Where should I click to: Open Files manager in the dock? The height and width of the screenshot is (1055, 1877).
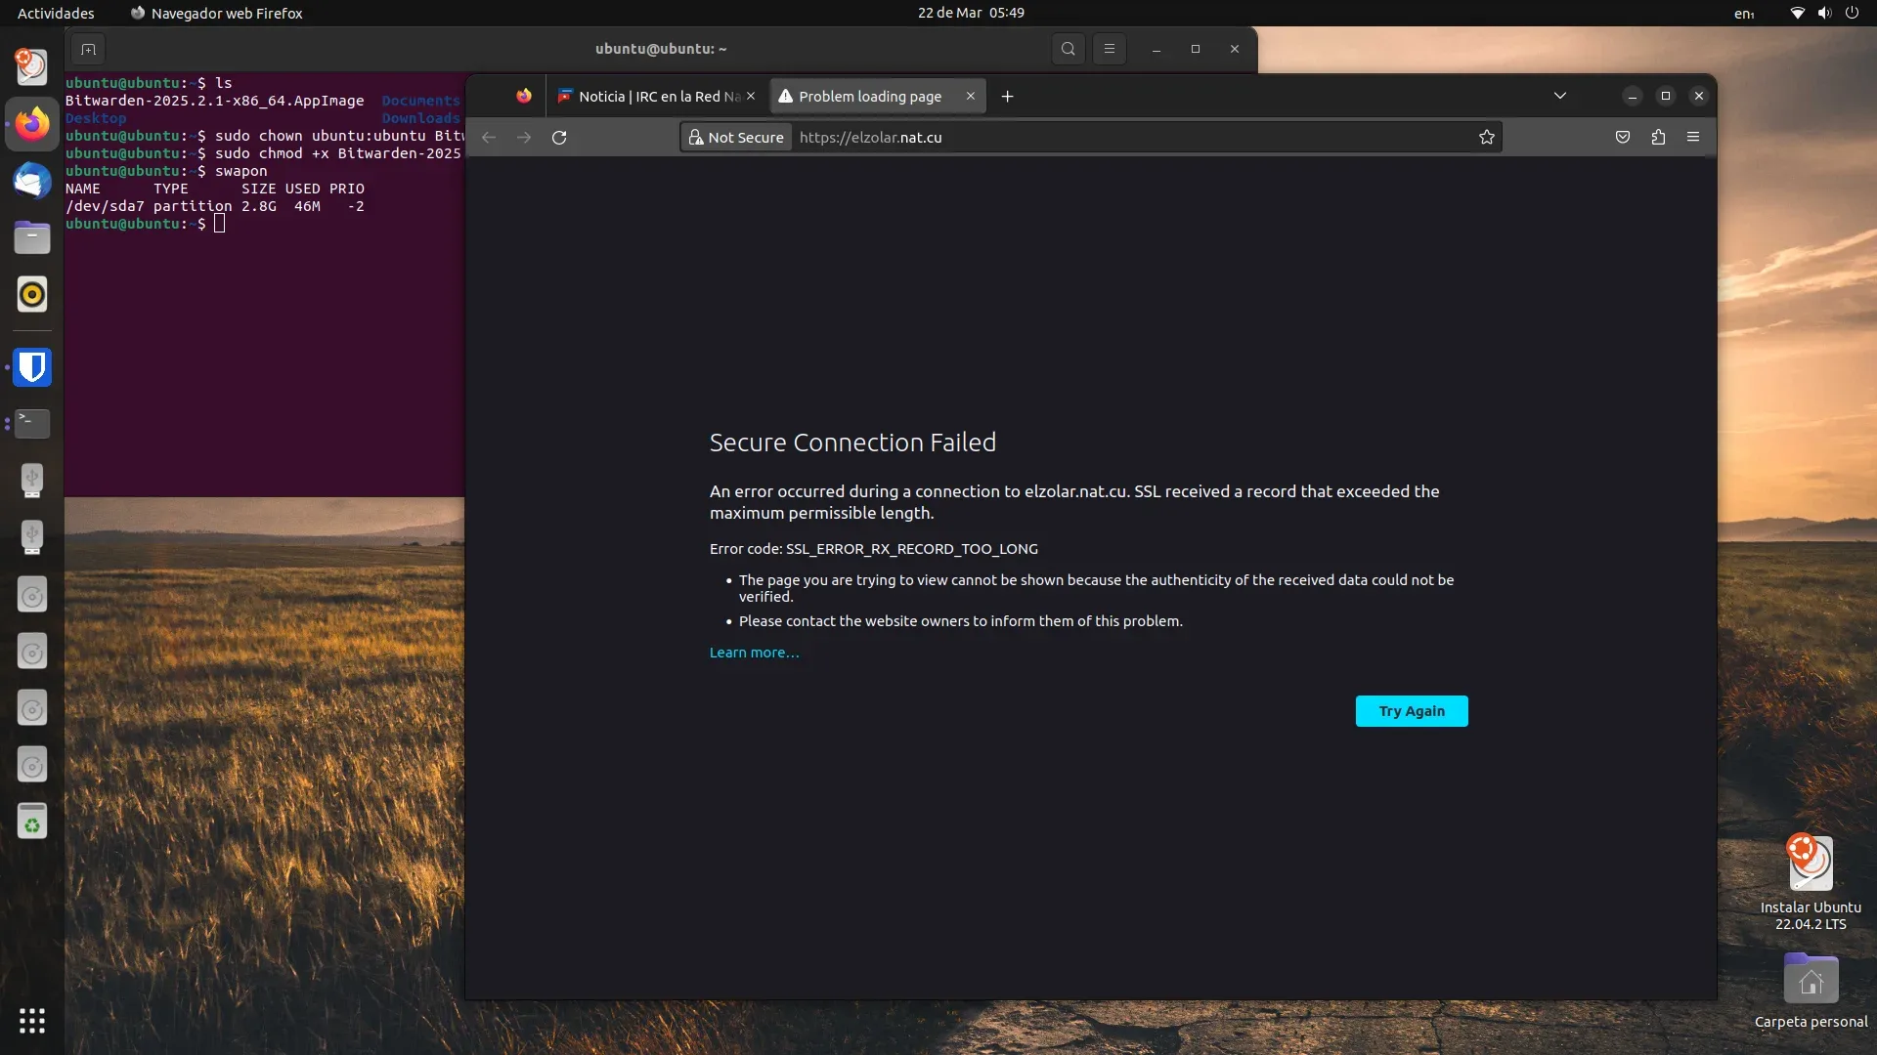(32, 237)
